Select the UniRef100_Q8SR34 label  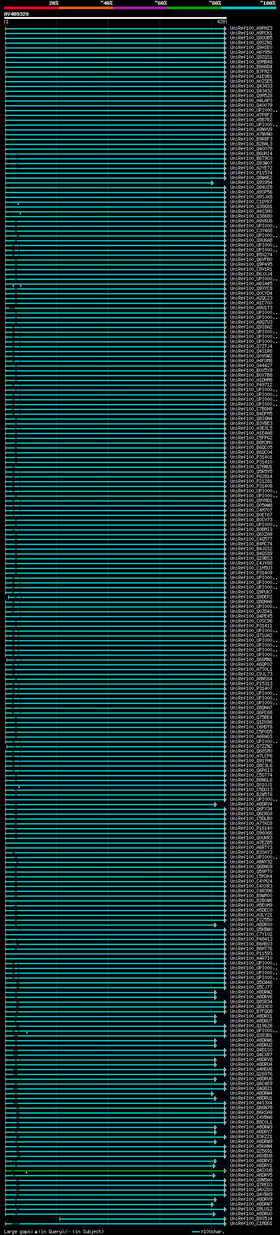251,1001
